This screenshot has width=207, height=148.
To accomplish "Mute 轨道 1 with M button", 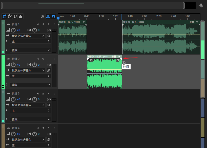I will point(37,24).
